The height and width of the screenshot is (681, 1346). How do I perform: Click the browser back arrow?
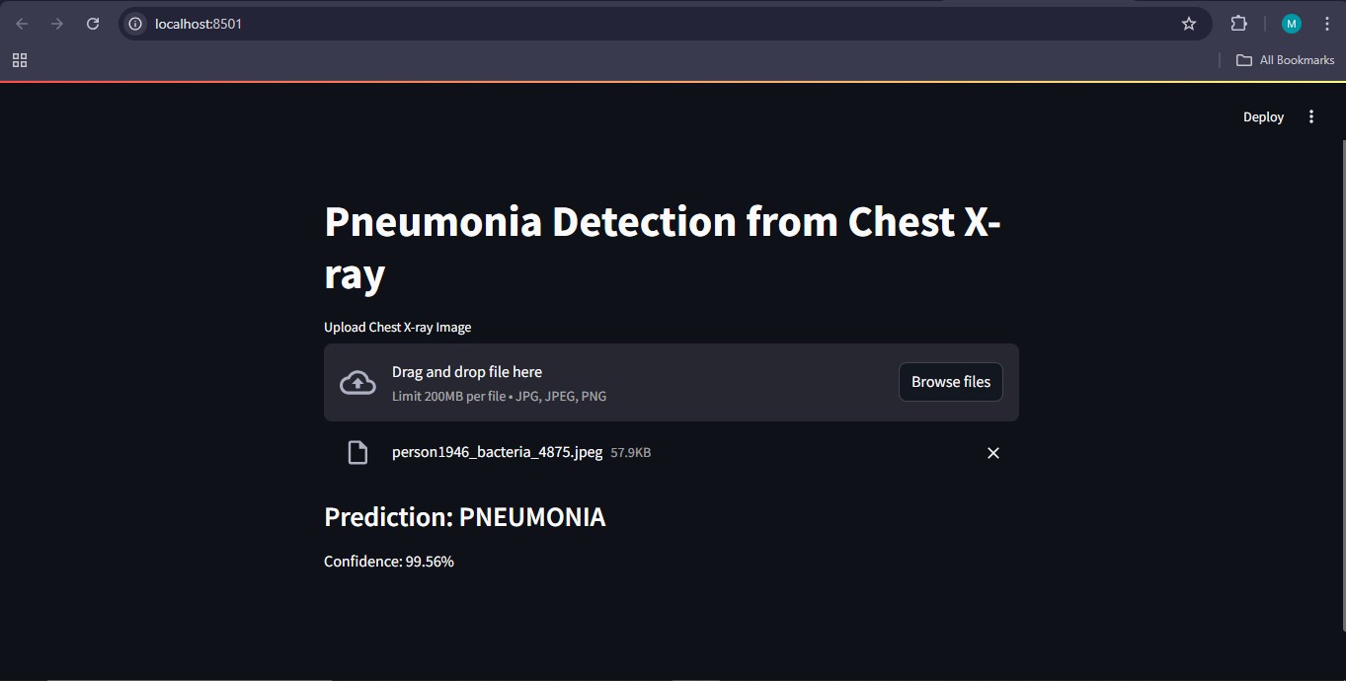(22, 24)
